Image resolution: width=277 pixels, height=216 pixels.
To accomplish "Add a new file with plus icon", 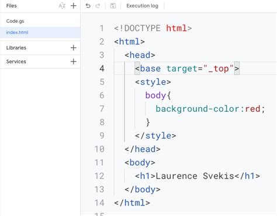I will 74,6.
